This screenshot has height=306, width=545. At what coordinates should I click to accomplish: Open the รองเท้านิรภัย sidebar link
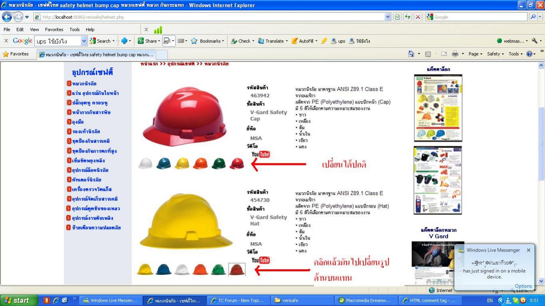[x=86, y=131]
